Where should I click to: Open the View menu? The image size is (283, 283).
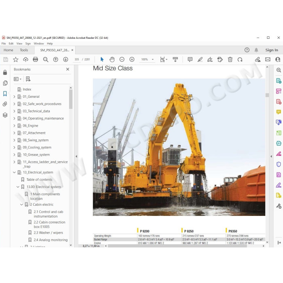19,44
